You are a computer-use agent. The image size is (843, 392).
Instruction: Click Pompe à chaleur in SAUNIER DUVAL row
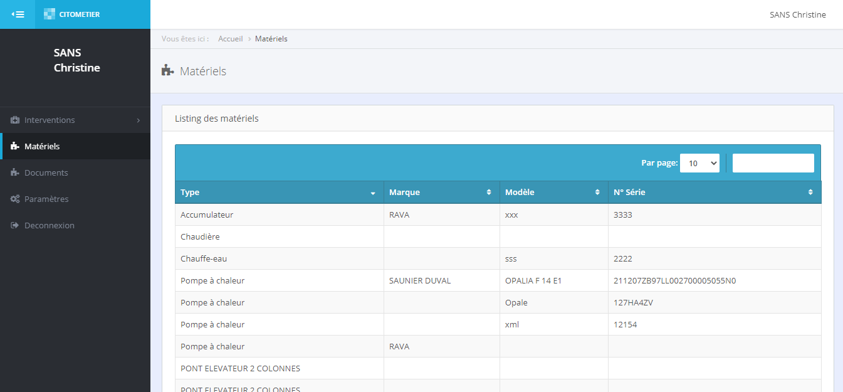click(x=212, y=280)
